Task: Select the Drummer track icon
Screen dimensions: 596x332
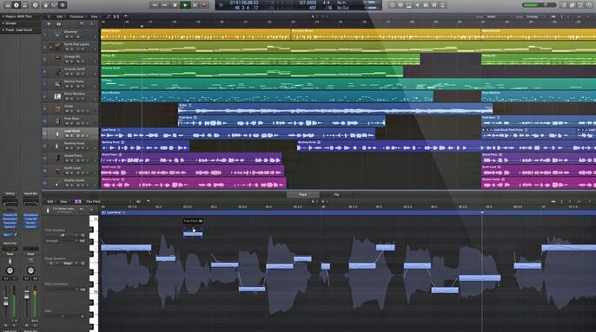Action: pos(57,35)
